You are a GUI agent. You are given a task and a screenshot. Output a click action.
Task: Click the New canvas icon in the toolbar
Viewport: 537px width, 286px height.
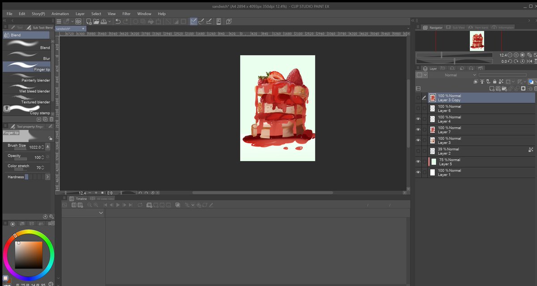tap(88, 21)
